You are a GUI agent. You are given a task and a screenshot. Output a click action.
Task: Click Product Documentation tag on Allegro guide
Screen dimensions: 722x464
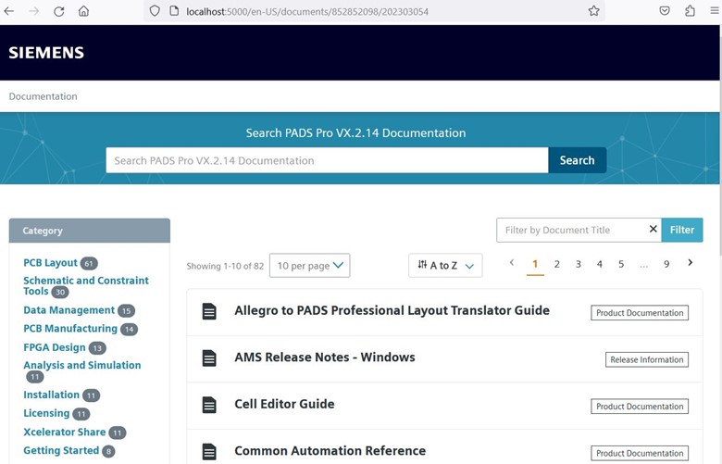tap(640, 313)
